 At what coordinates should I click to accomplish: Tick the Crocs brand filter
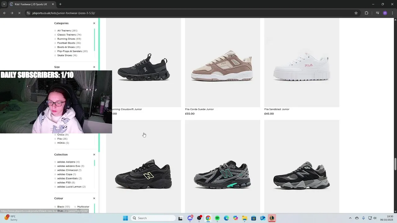(55, 135)
